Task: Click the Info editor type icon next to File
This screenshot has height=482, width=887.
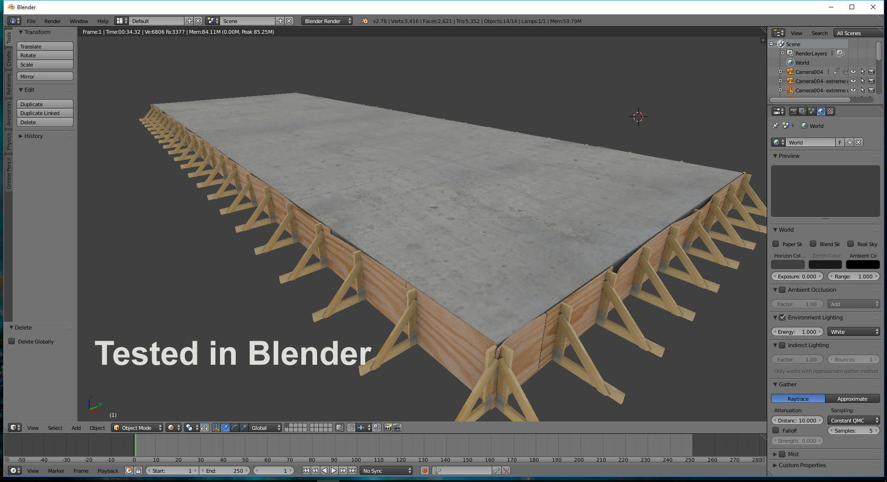Action: click(14, 21)
